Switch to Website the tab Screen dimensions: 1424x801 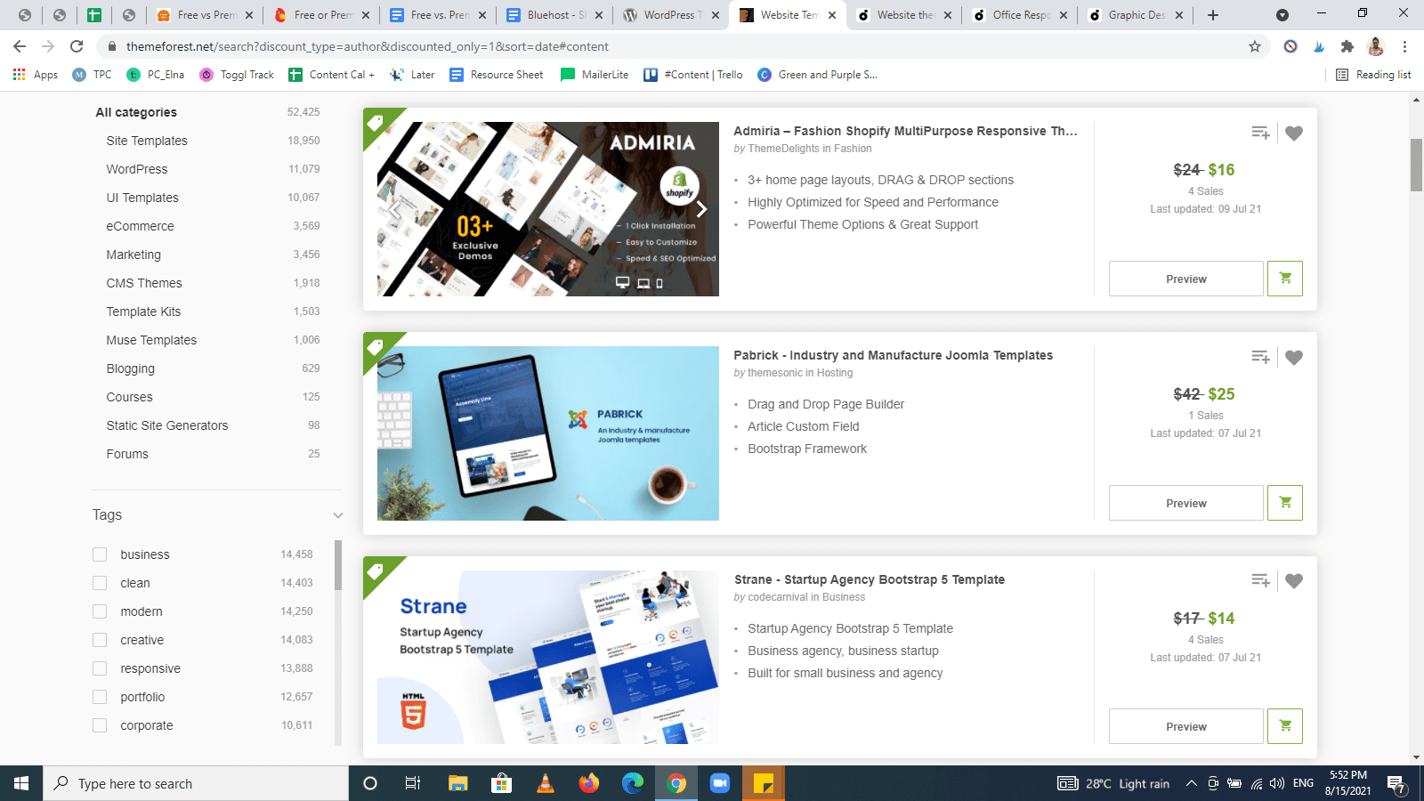(903, 15)
